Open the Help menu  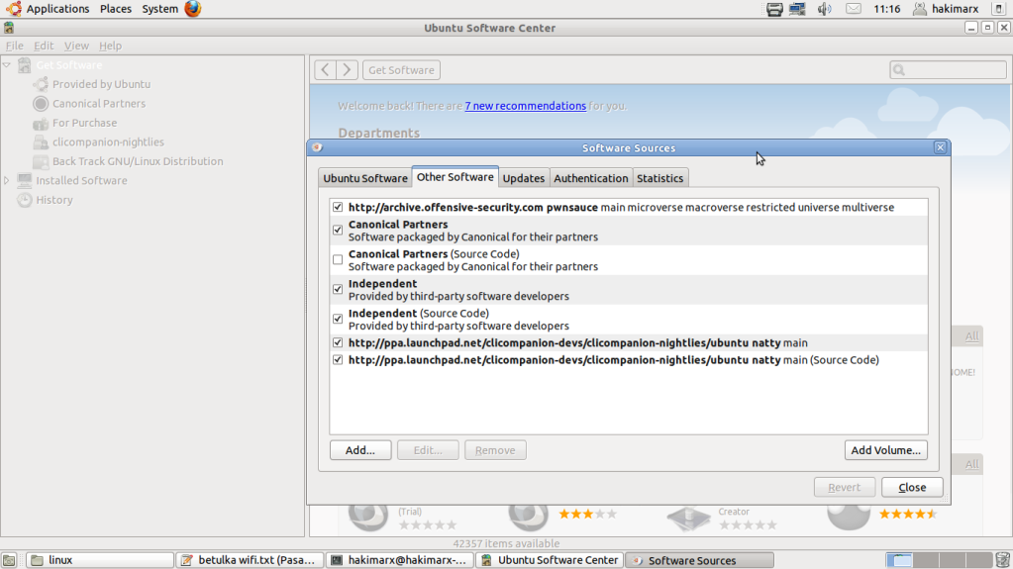[110, 46]
